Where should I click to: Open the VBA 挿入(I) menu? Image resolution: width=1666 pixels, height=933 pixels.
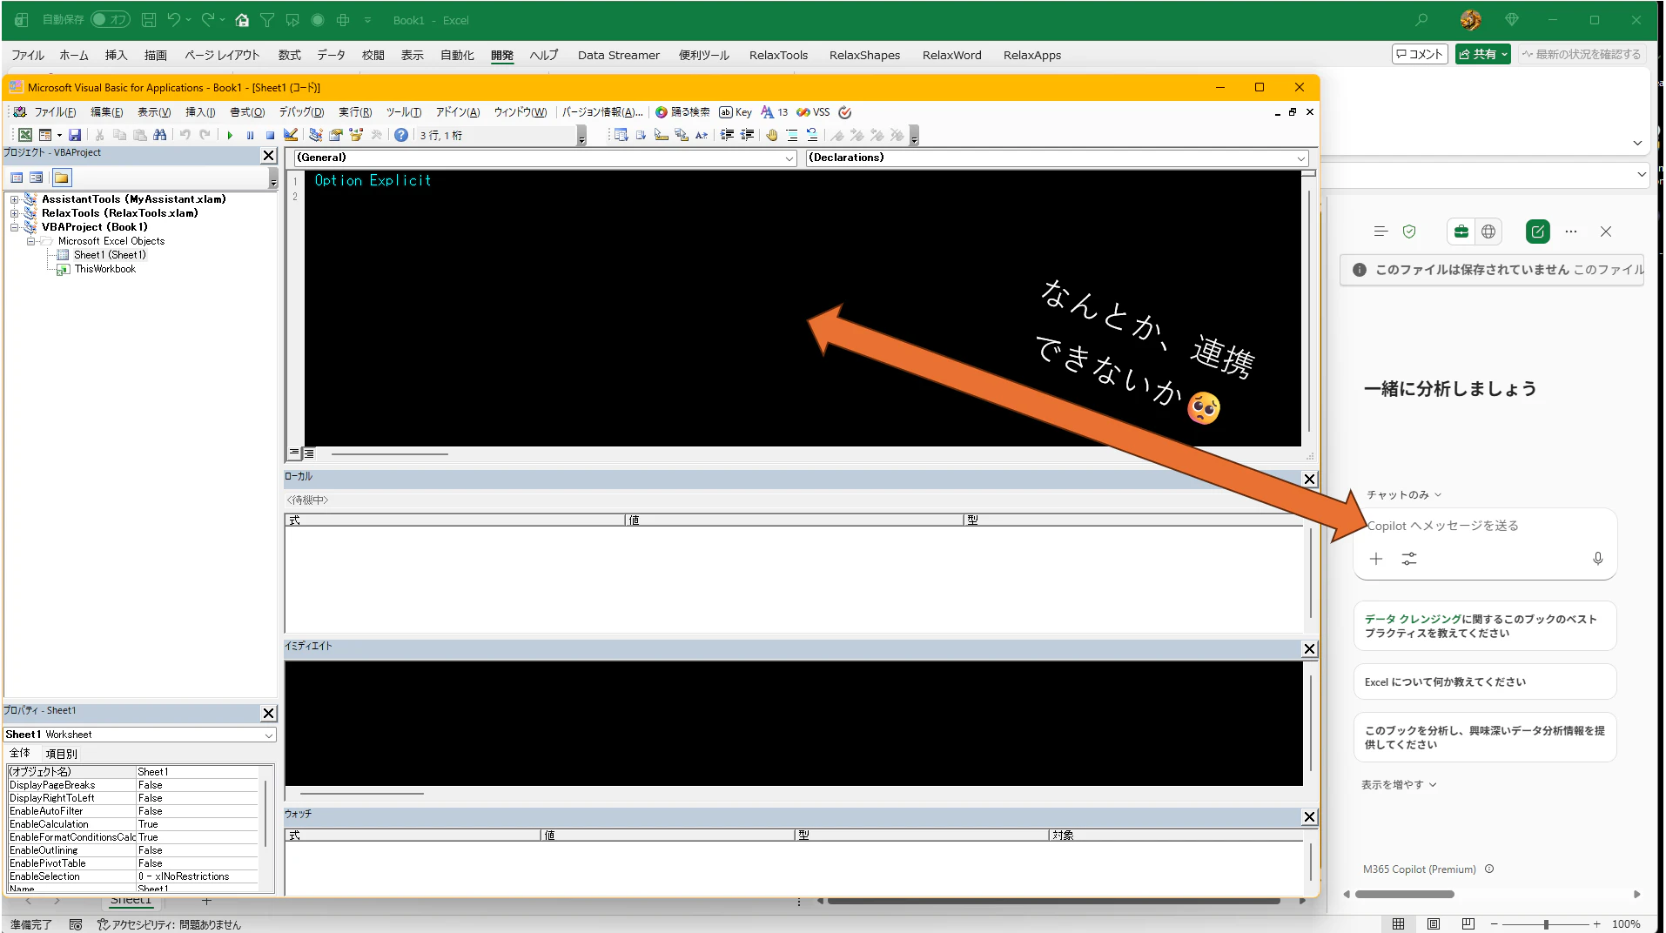coord(200,112)
